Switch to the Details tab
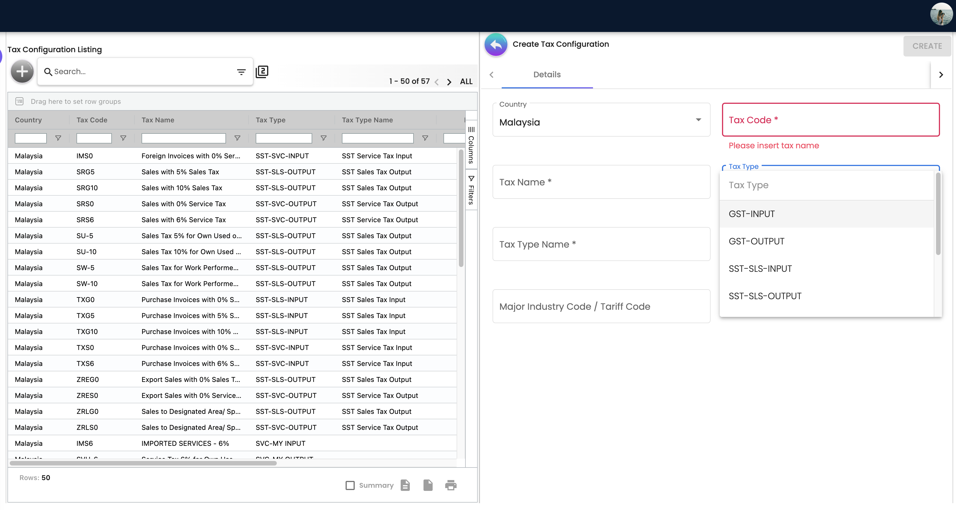 (547, 74)
